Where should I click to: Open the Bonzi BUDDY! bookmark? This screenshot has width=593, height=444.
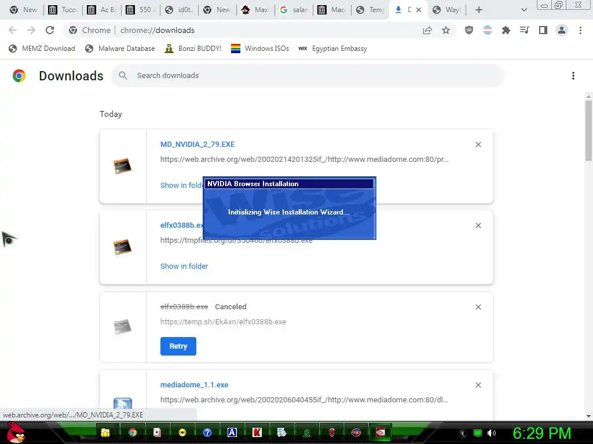coord(193,49)
